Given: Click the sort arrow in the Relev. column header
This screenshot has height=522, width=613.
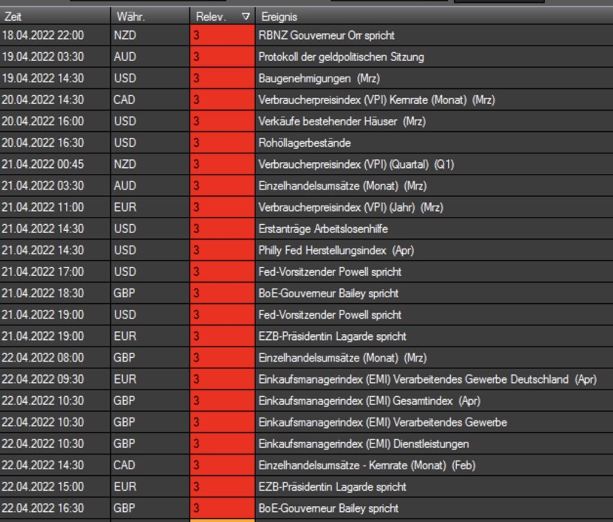Looking at the screenshot, I should point(245,17).
